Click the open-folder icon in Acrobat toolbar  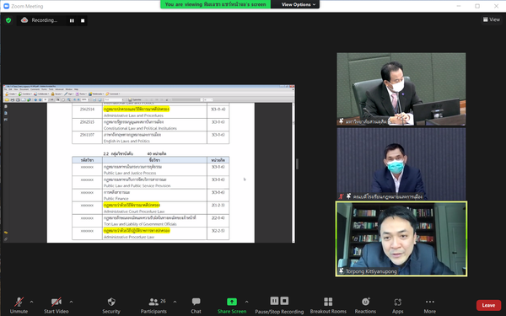coord(7,99)
